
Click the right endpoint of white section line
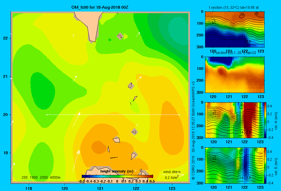[x=179, y=115]
